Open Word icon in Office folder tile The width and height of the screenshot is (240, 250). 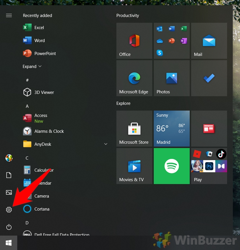pos(172,29)
